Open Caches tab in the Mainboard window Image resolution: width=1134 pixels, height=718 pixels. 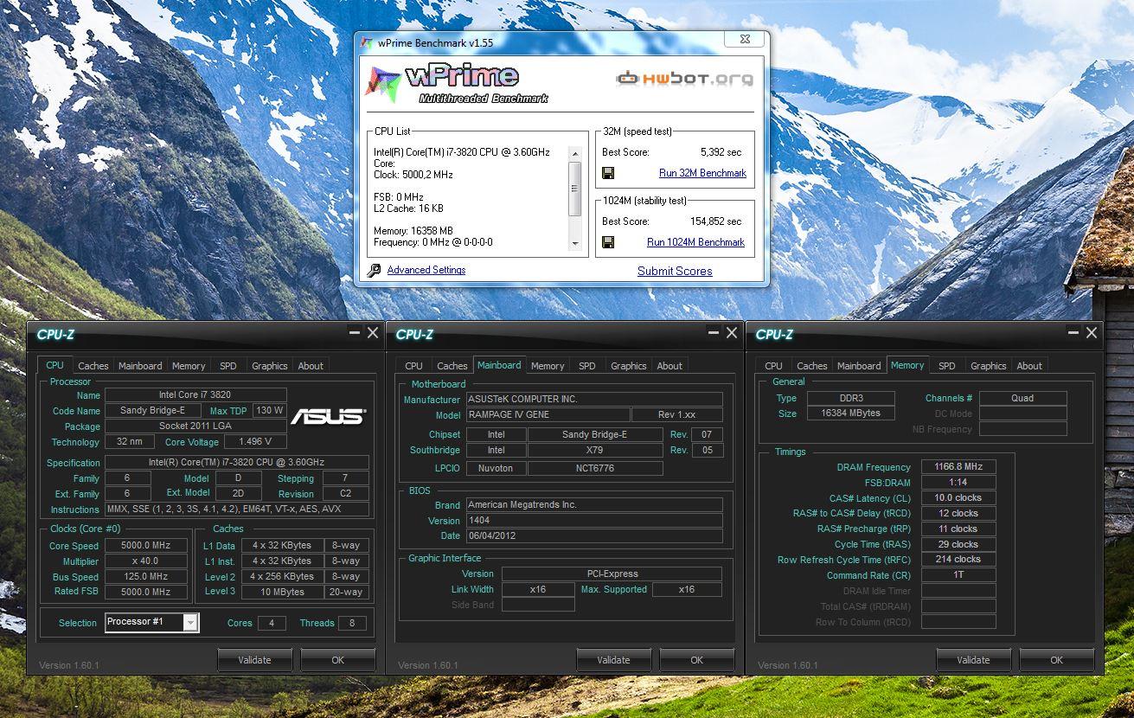click(452, 366)
